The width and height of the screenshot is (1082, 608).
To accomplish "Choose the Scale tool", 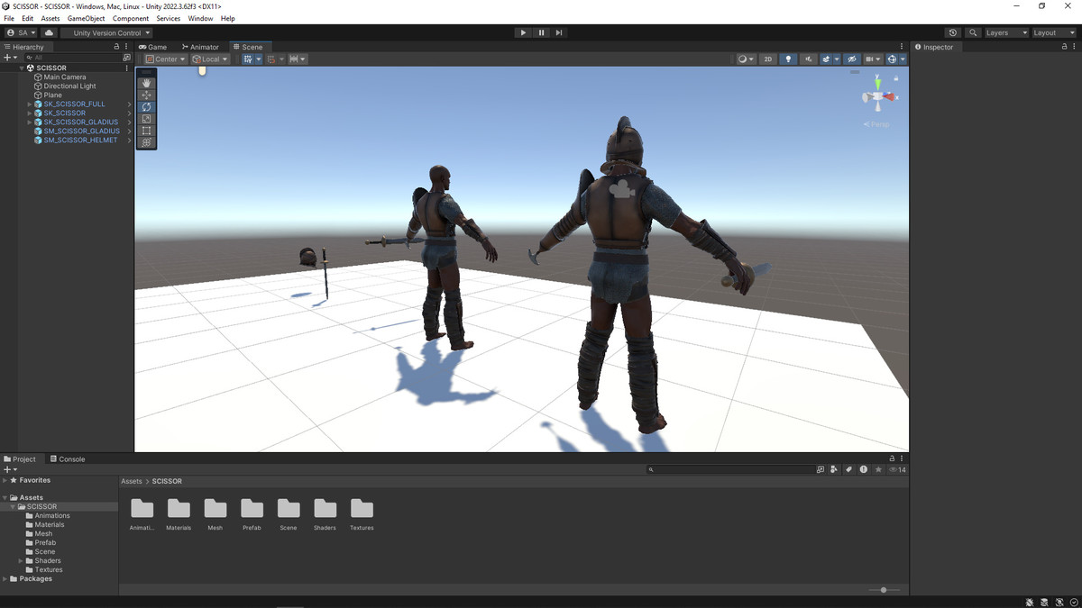I will 146,119.
